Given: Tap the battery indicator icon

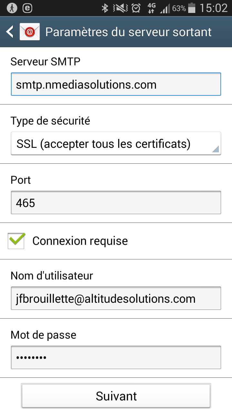Looking at the screenshot, I should [192, 8].
